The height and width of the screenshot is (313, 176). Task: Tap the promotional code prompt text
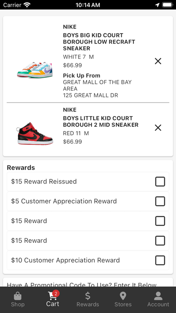(82, 285)
